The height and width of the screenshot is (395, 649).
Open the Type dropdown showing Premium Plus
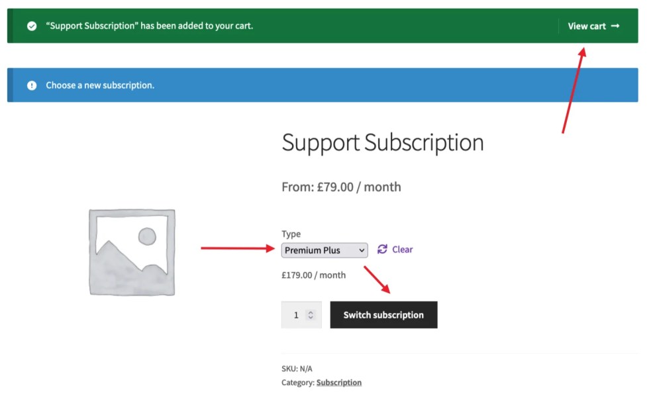click(x=324, y=250)
